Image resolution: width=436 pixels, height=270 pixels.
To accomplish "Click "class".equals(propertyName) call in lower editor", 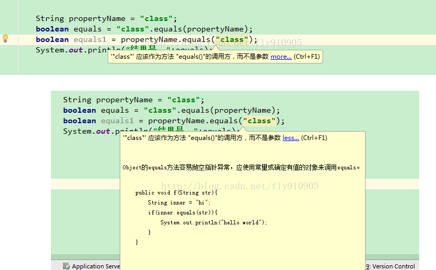I will (212, 111).
